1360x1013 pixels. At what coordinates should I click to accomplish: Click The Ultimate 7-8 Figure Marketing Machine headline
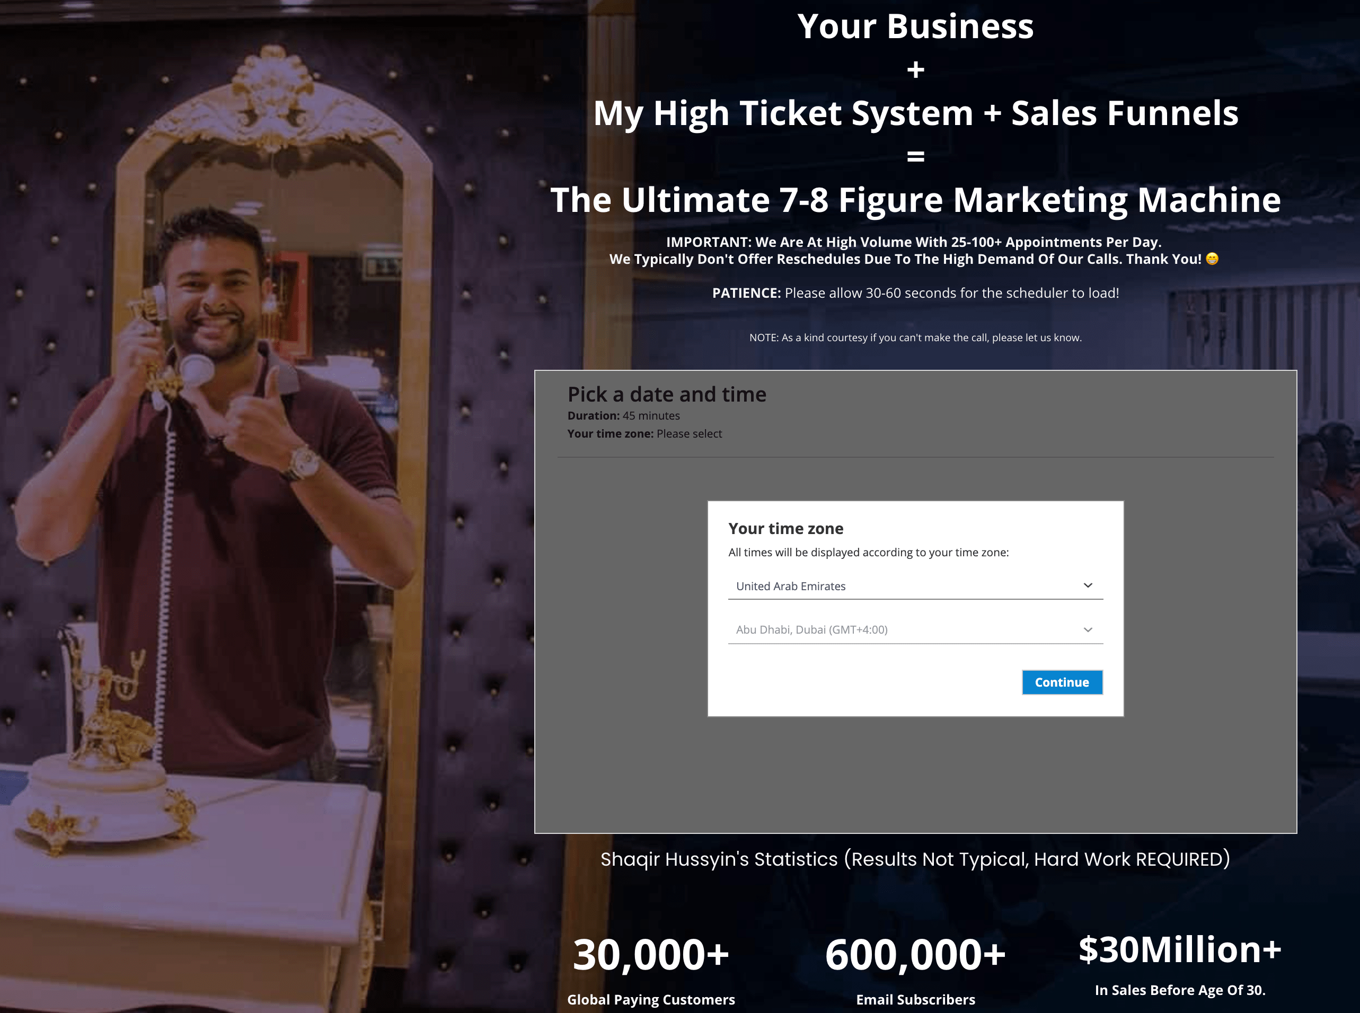point(915,200)
